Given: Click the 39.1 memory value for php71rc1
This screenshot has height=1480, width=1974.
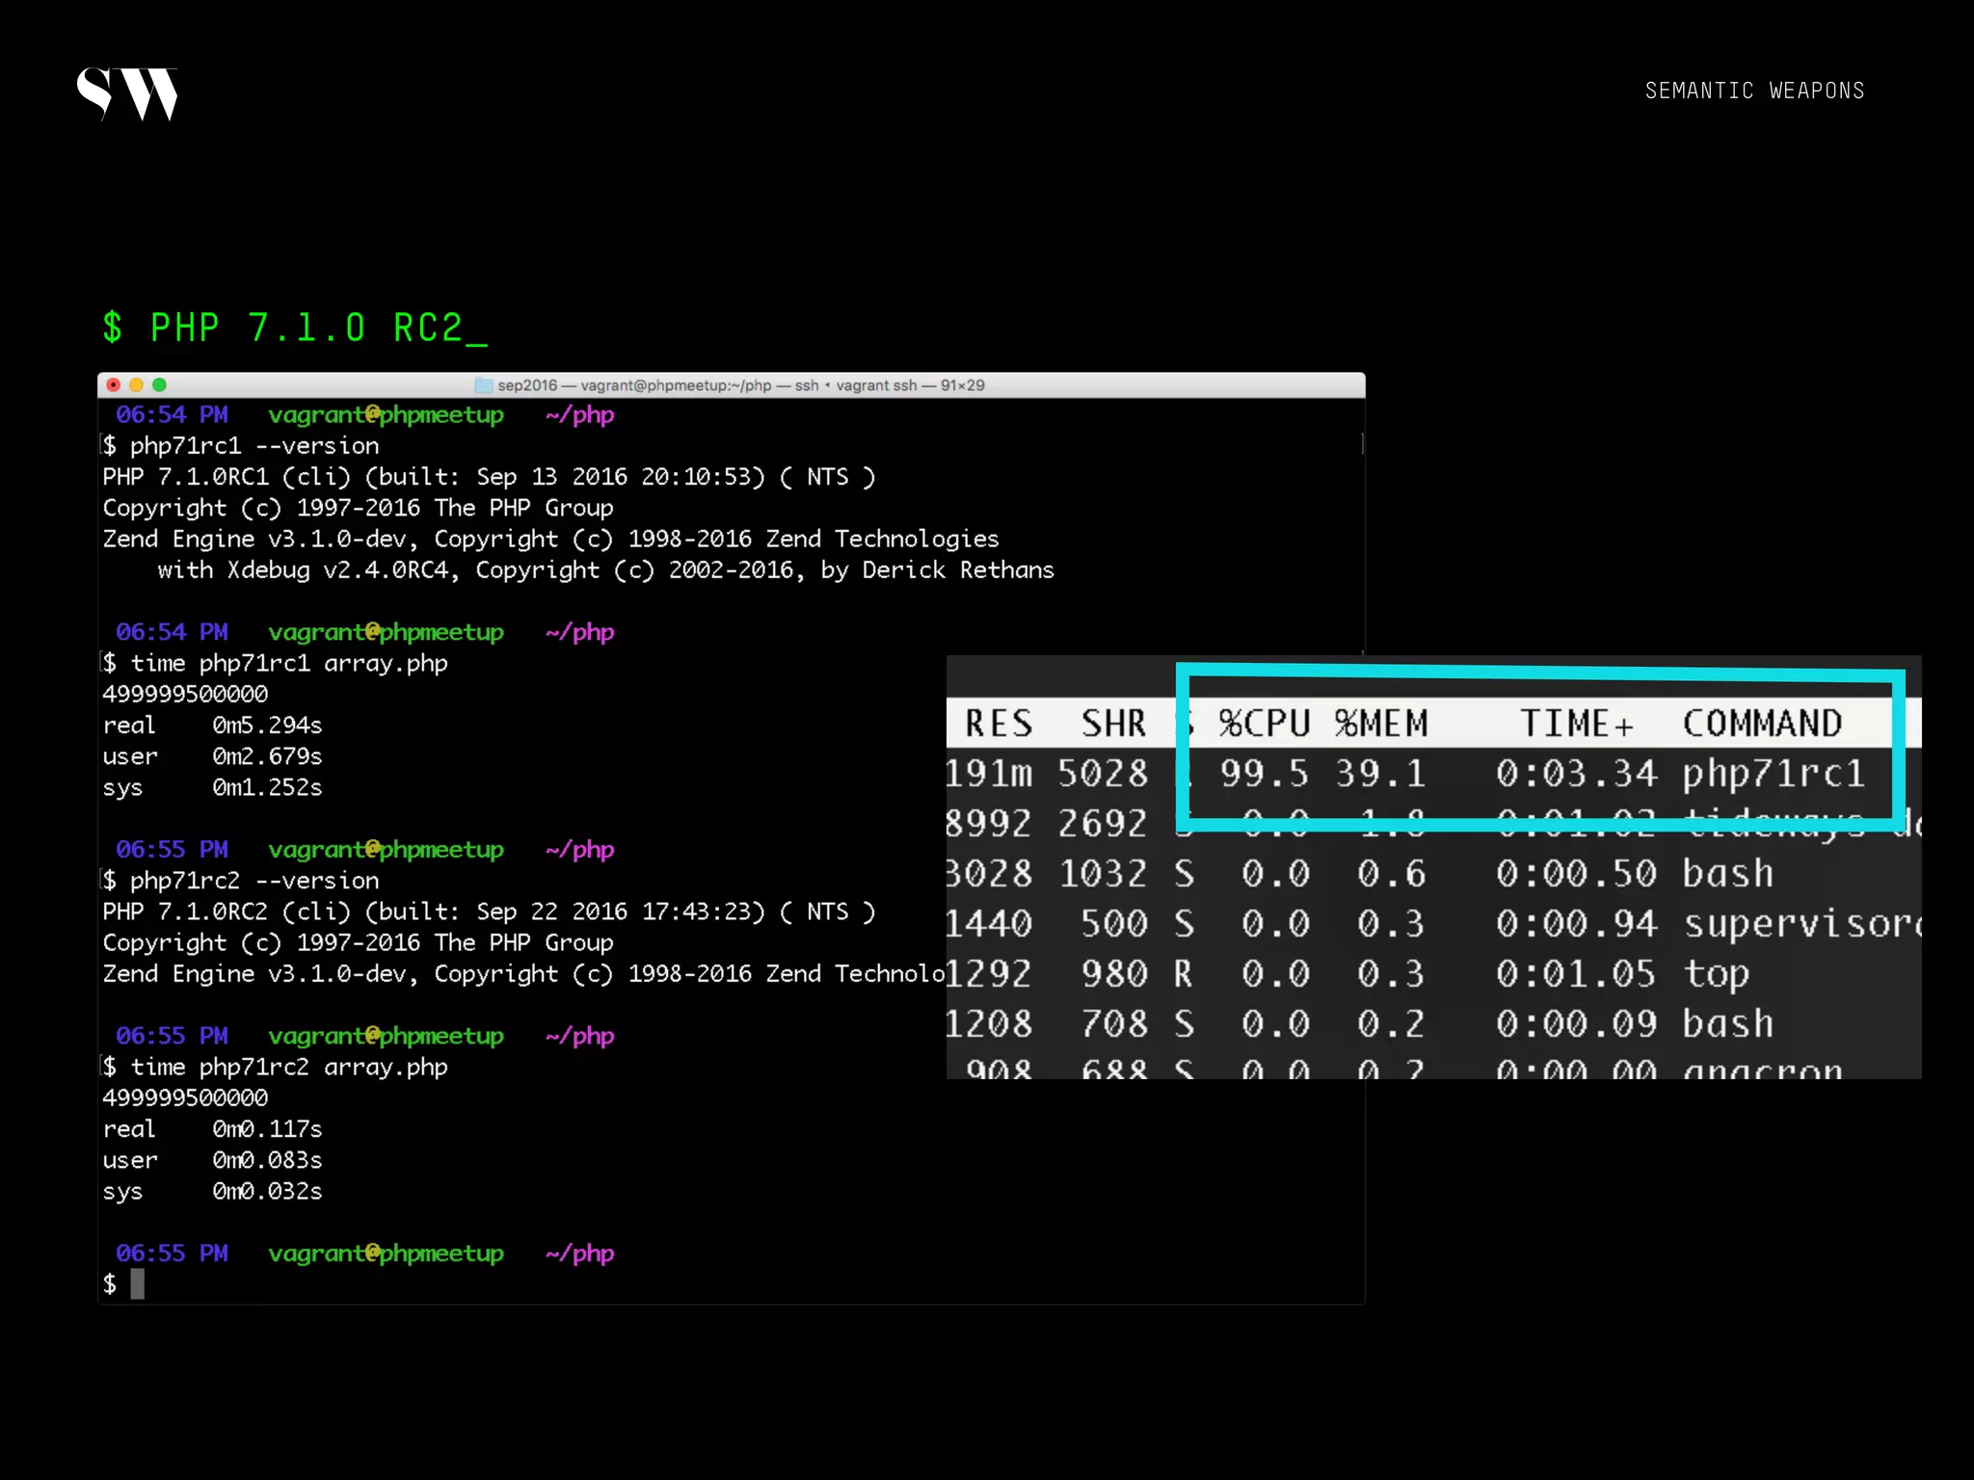Looking at the screenshot, I should click(x=1380, y=773).
